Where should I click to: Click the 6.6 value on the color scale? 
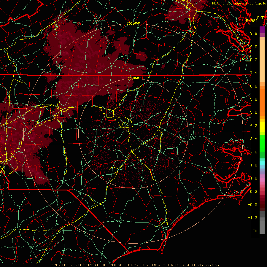click(254, 86)
